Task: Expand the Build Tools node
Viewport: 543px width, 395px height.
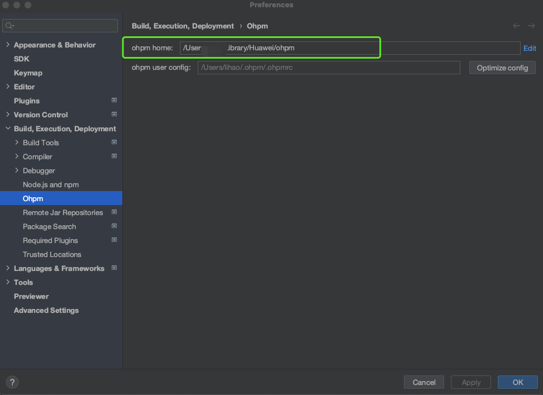Action: tap(17, 142)
